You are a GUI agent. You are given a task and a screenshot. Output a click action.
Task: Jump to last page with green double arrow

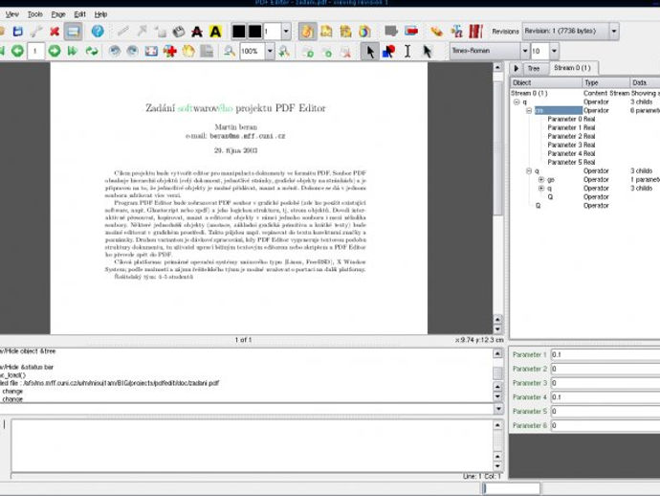pos(73,52)
